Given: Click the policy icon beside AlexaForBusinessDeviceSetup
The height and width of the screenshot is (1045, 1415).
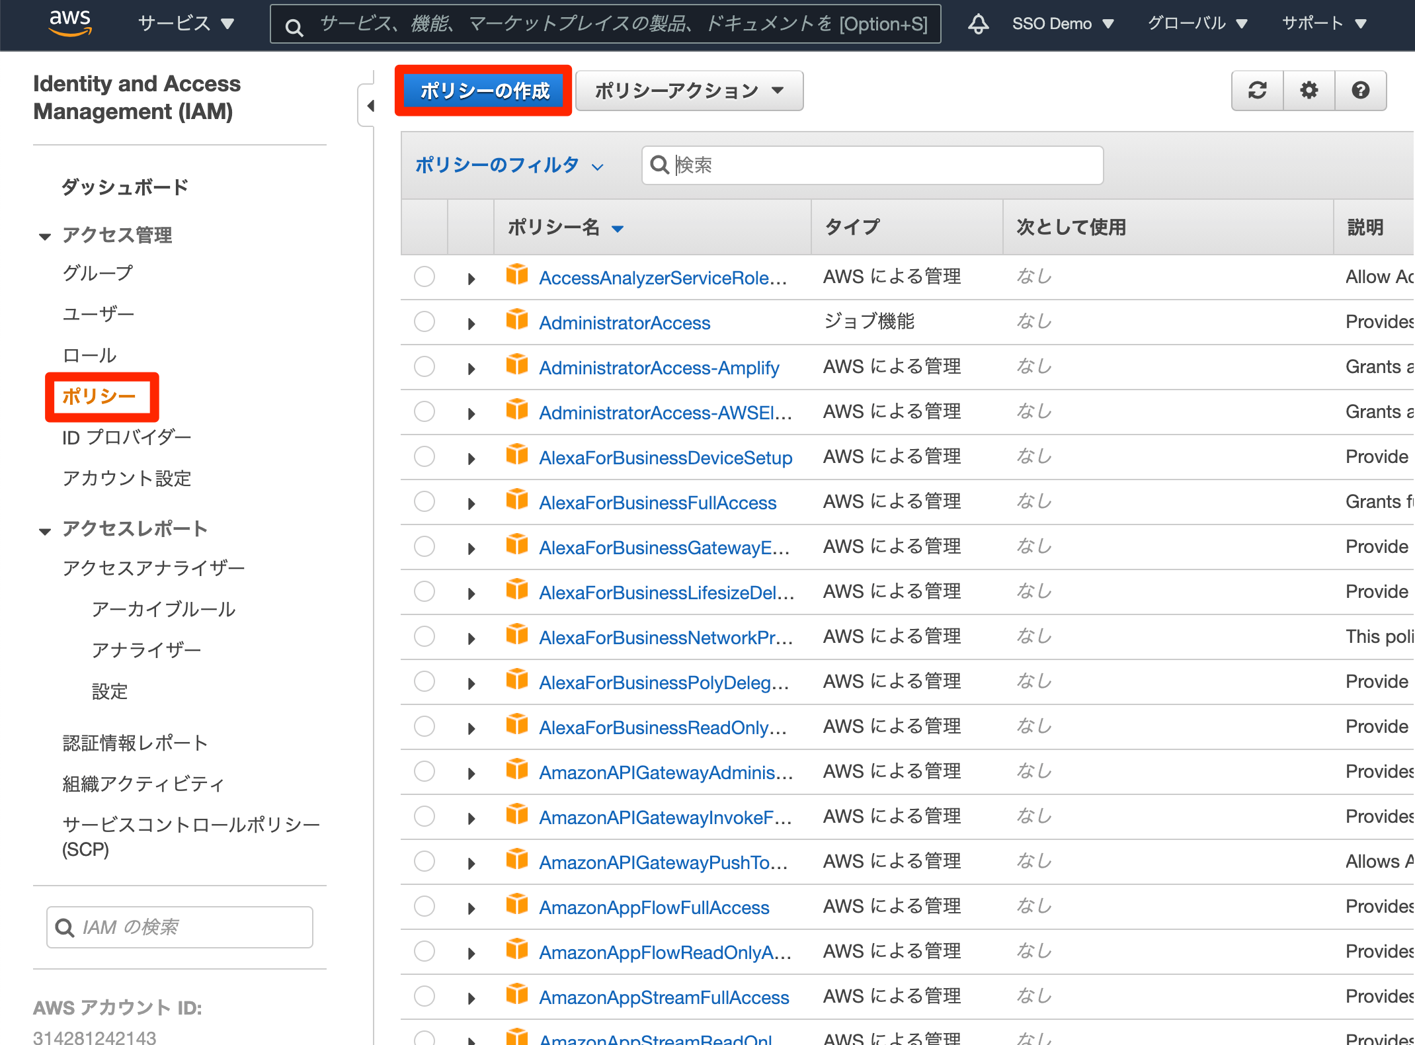Looking at the screenshot, I should pos(517,454).
